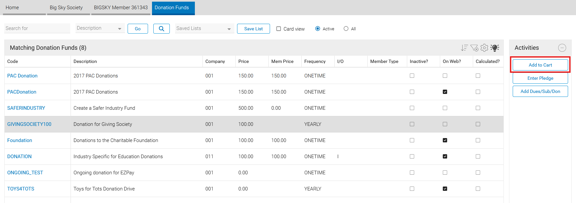This screenshot has width=576, height=203.
Task: Clear filters using the funnel icon
Action: click(x=474, y=48)
